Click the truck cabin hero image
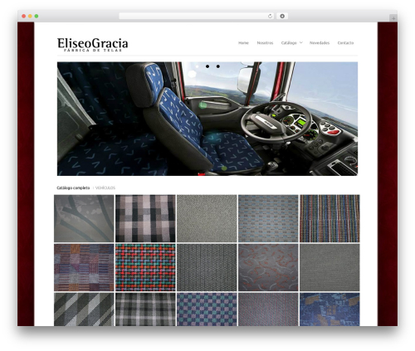The height and width of the screenshot is (351, 415). point(207,119)
